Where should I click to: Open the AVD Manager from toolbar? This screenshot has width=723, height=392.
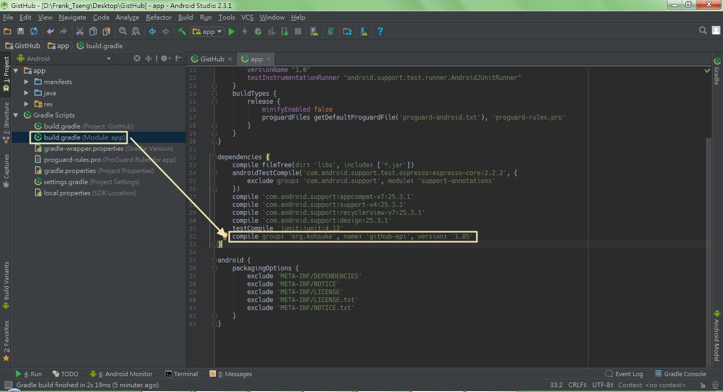pyautogui.click(x=314, y=32)
